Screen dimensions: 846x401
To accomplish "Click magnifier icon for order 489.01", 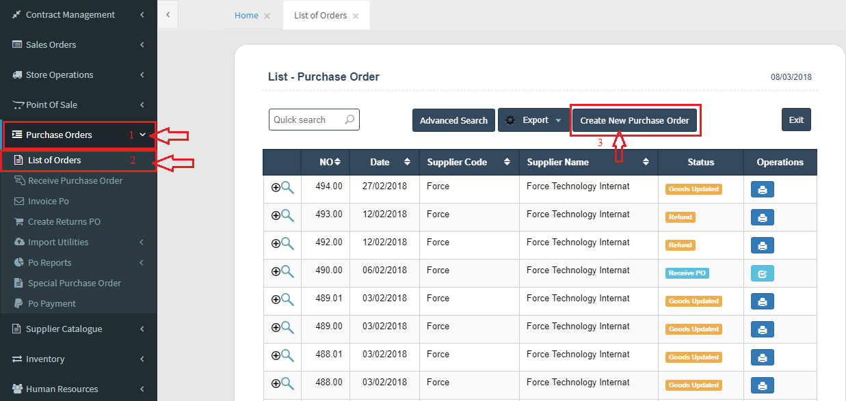I will click(x=287, y=299).
